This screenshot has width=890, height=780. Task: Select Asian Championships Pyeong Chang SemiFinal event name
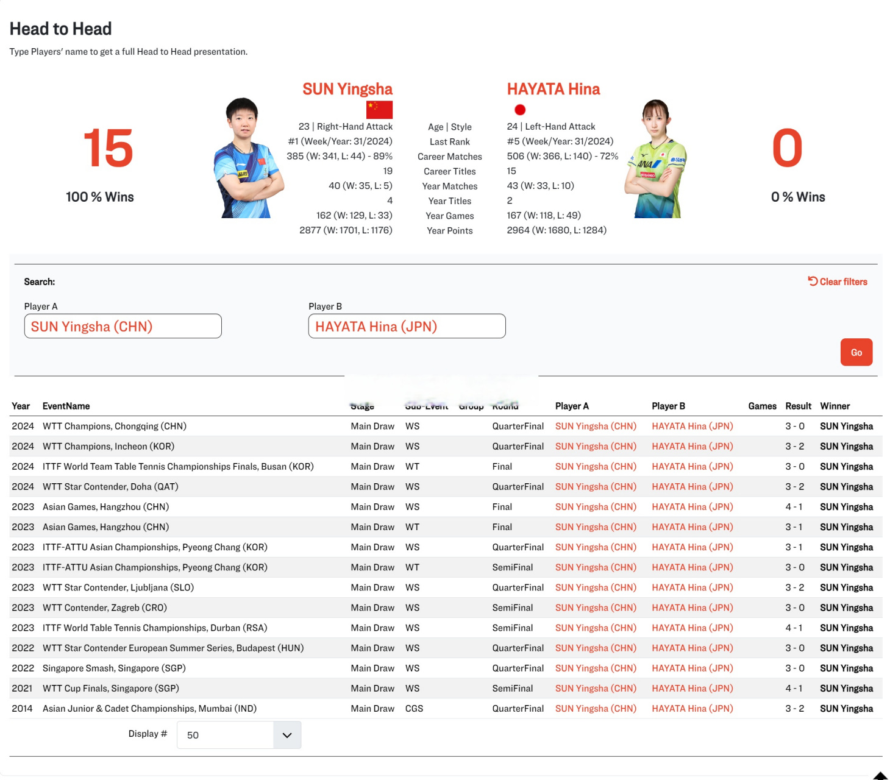(155, 567)
